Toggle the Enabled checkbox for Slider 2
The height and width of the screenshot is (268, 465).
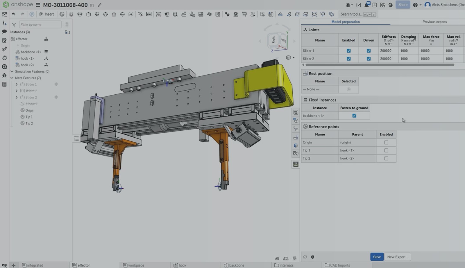(x=349, y=59)
